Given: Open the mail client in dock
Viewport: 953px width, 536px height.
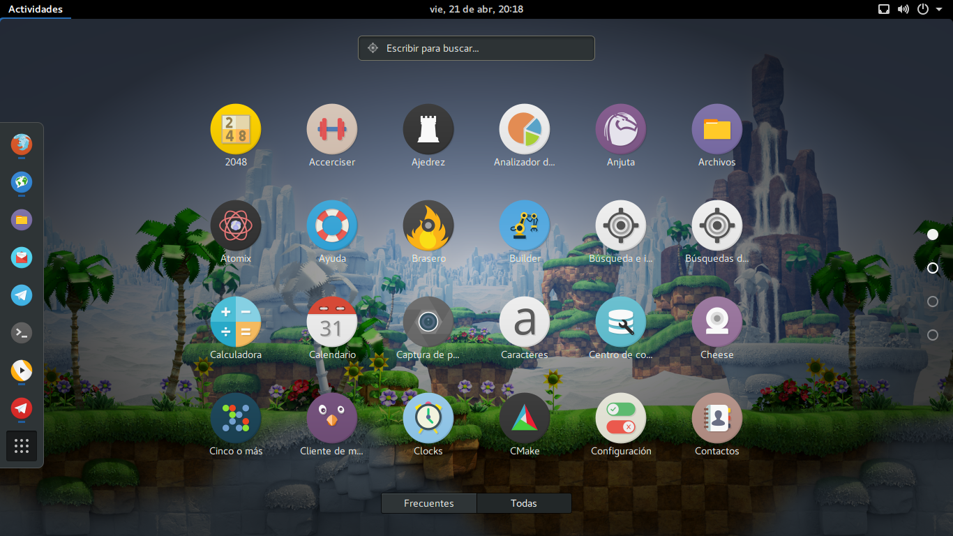Looking at the screenshot, I should (x=22, y=258).
